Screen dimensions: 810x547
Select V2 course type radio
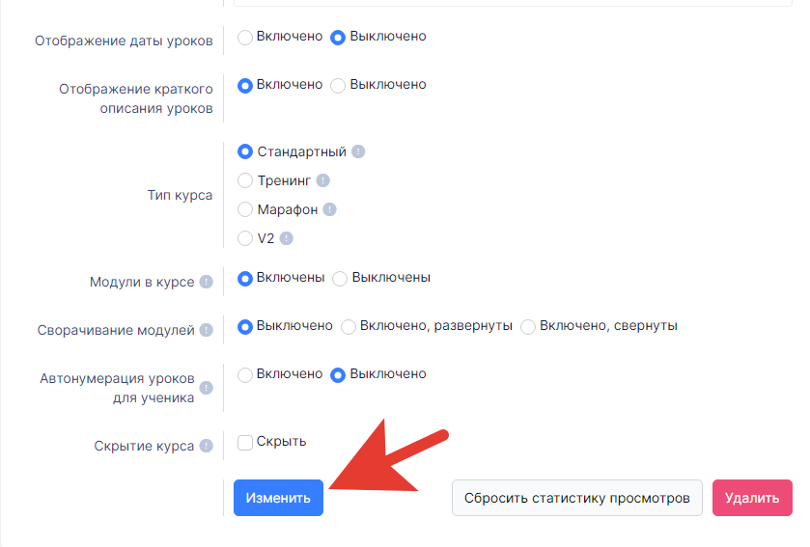point(245,238)
